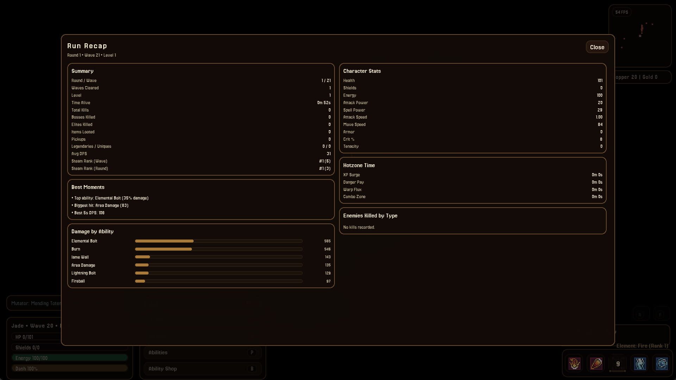The width and height of the screenshot is (676, 380).
Task: Click the Element: Fire (Rank 1) label
Action: [x=641, y=346]
